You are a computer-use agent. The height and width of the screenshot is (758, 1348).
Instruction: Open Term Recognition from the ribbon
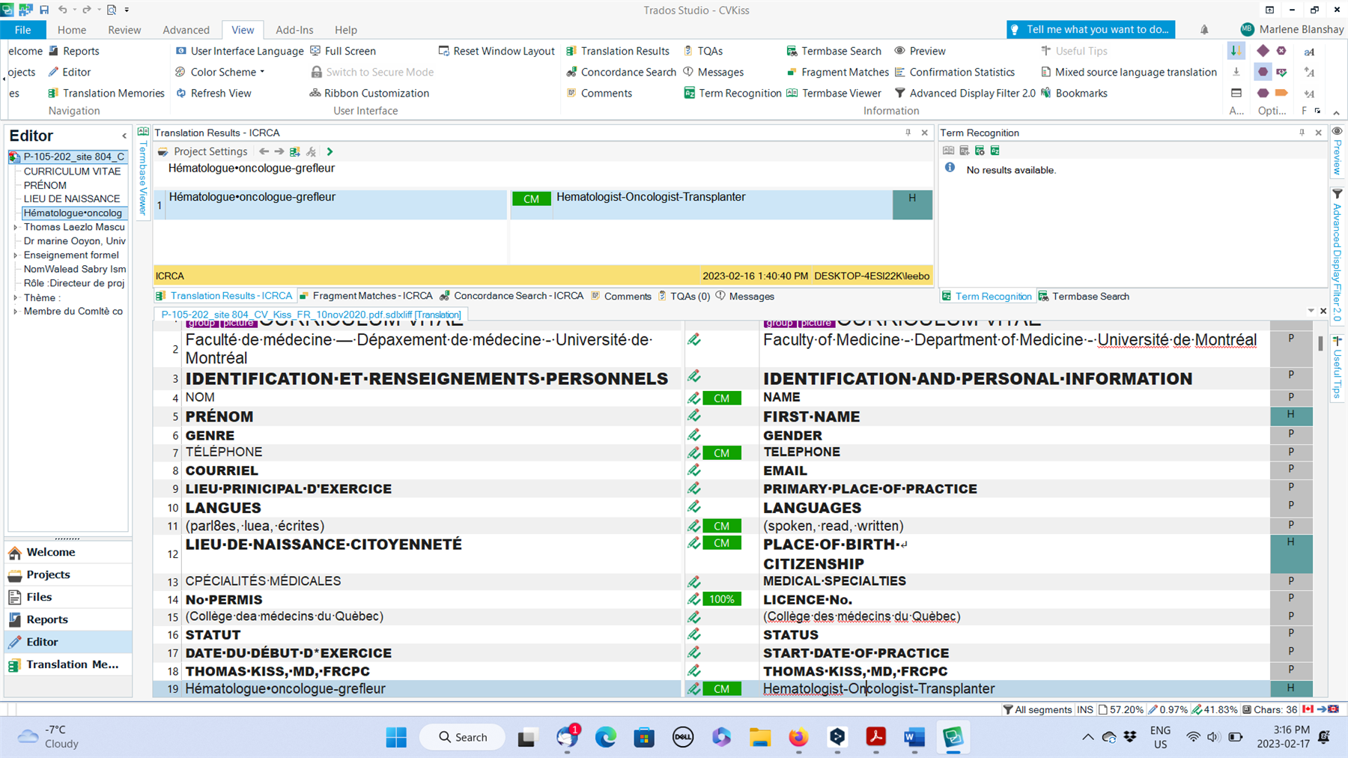[732, 93]
